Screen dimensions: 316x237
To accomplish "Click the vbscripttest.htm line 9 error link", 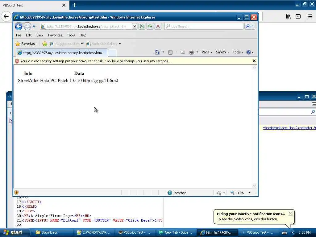I will click(x=289, y=128).
